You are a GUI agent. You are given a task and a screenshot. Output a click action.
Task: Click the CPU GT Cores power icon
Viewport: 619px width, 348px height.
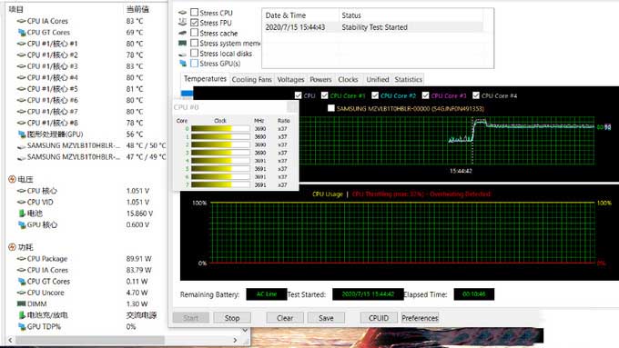click(x=21, y=282)
